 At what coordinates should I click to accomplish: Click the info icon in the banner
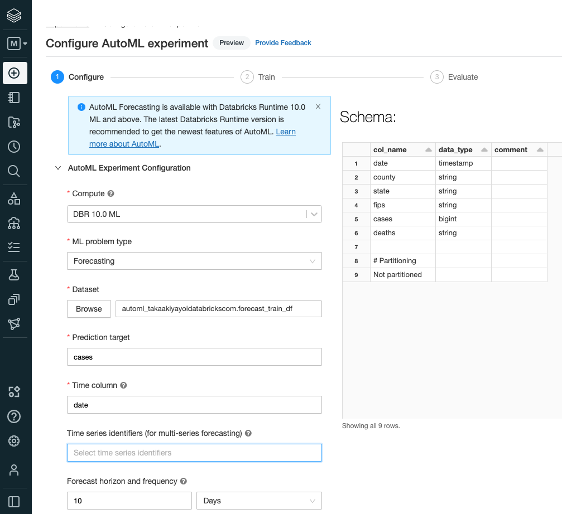coord(81,107)
